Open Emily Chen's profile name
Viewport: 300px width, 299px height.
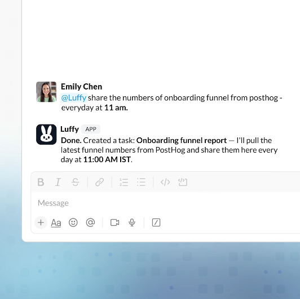coord(82,87)
